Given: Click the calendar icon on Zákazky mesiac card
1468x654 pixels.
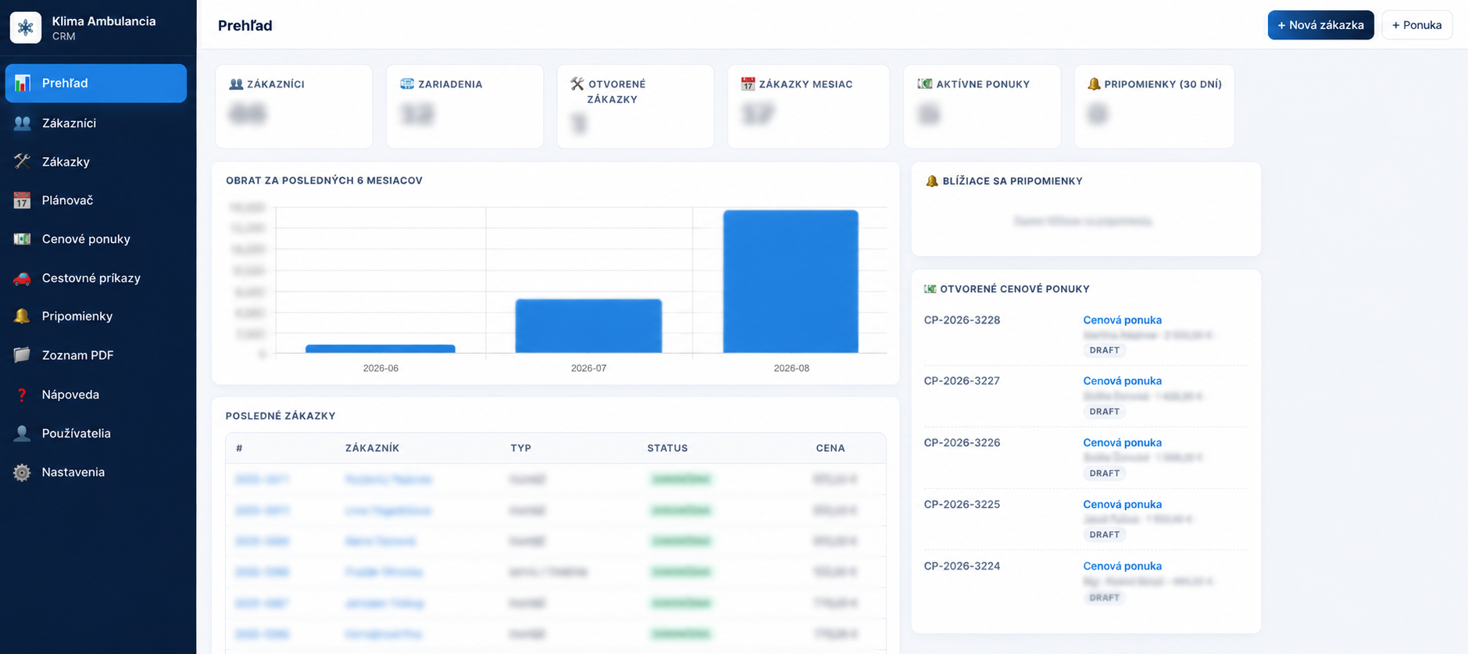Looking at the screenshot, I should click(748, 84).
